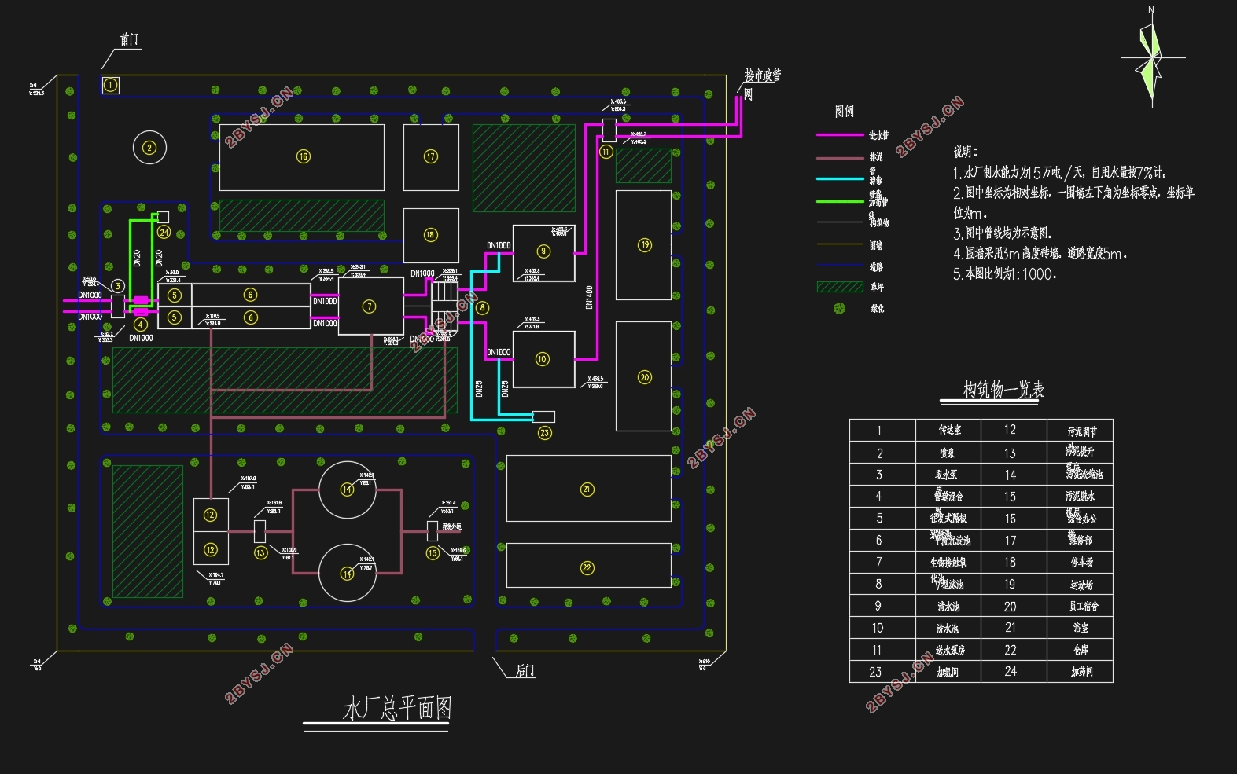Click the magenta 进水管 line in the legend

pyautogui.click(x=840, y=135)
